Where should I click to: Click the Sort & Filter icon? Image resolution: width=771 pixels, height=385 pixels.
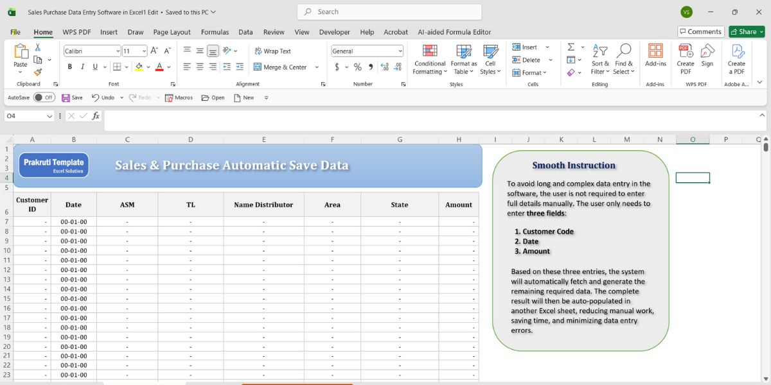(600, 59)
